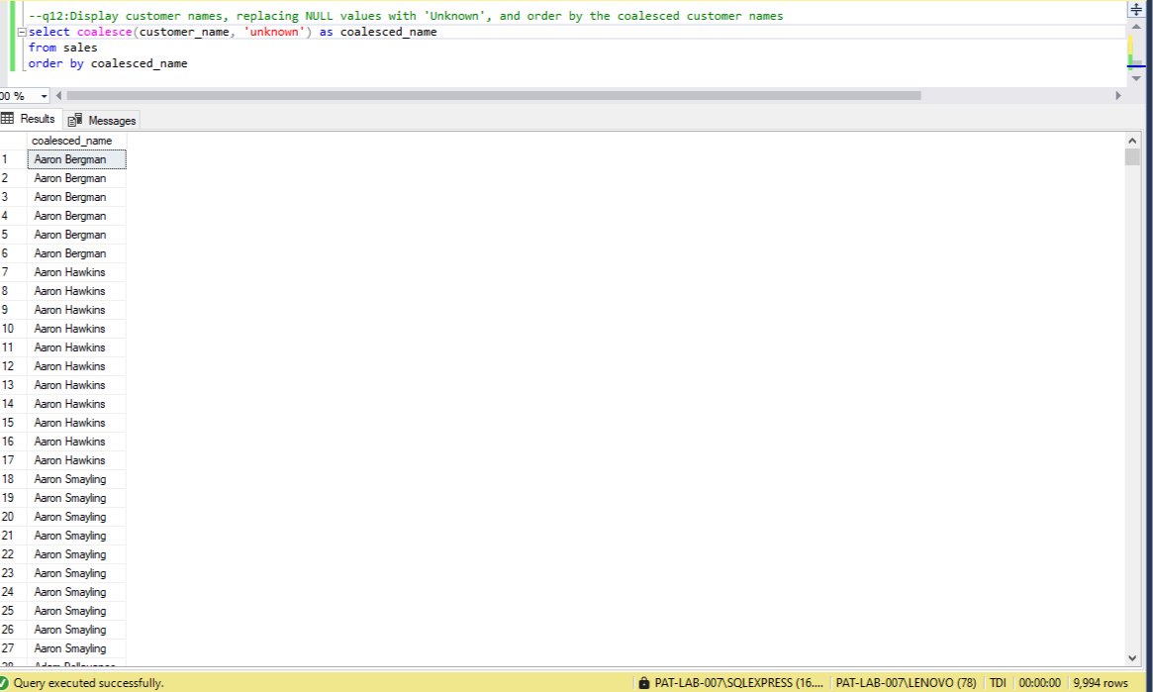Screen dimensions: 1153x692
Task: Select the Aaron Bergman cell in row 1
Action: click(x=76, y=159)
